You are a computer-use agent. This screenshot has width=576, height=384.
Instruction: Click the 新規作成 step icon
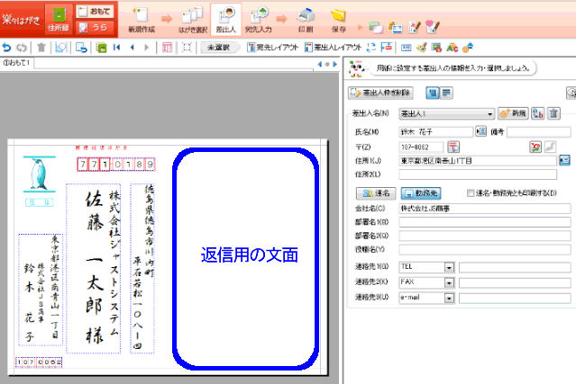click(x=140, y=18)
